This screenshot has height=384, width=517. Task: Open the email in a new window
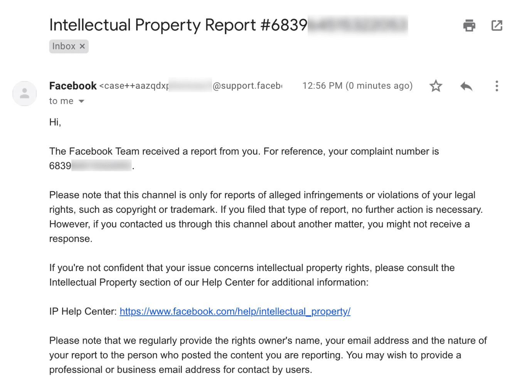497,25
